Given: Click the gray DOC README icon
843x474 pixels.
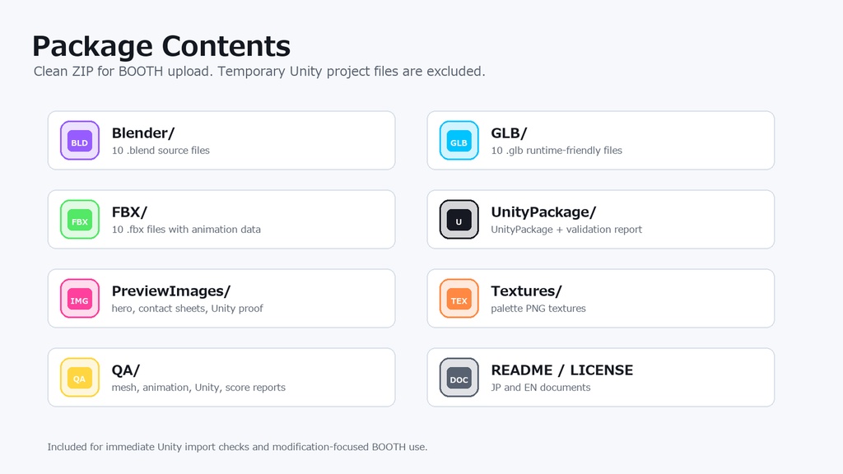Looking at the screenshot, I should [459, 377].
